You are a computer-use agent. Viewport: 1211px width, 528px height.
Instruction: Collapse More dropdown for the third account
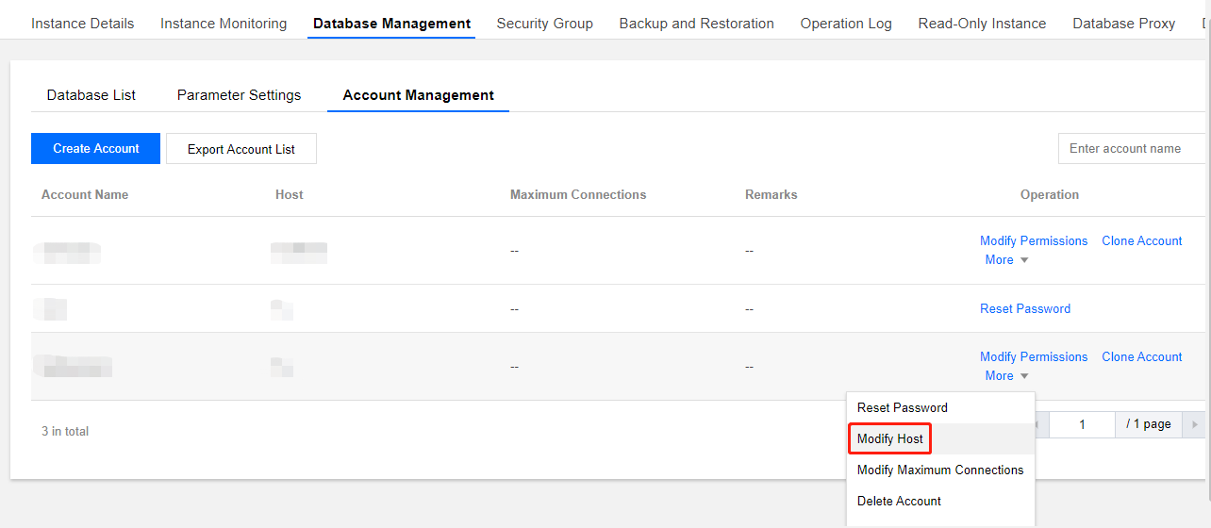[x=1006, y=376]
